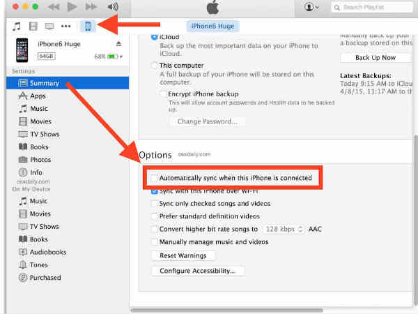Eject the iPhone6 Huge device
Viewport: 418px width, 314px height.
coord(118,44)
